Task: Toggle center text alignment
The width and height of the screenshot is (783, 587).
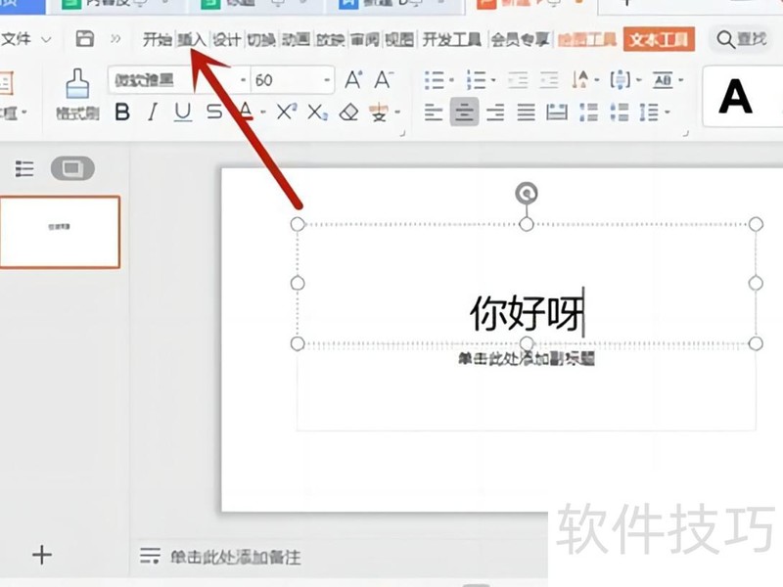Action: (465, 113)
